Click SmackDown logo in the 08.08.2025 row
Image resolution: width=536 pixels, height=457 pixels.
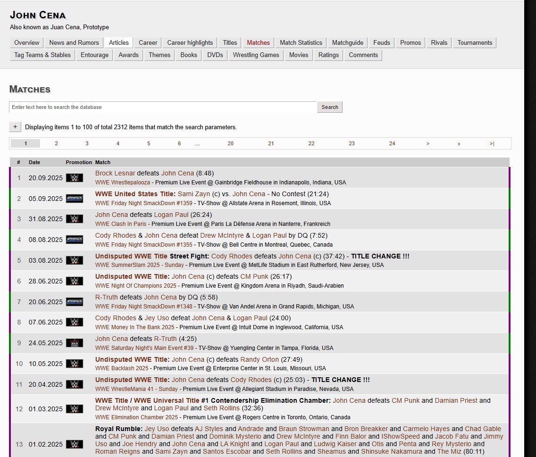(x=74, y=240)
